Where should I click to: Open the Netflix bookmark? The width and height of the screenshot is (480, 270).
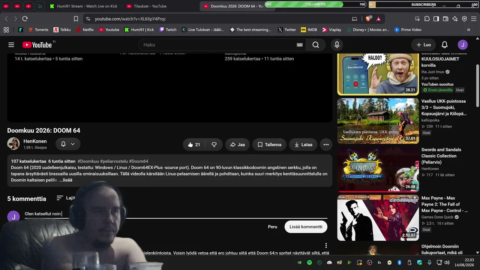coord(85,30)
